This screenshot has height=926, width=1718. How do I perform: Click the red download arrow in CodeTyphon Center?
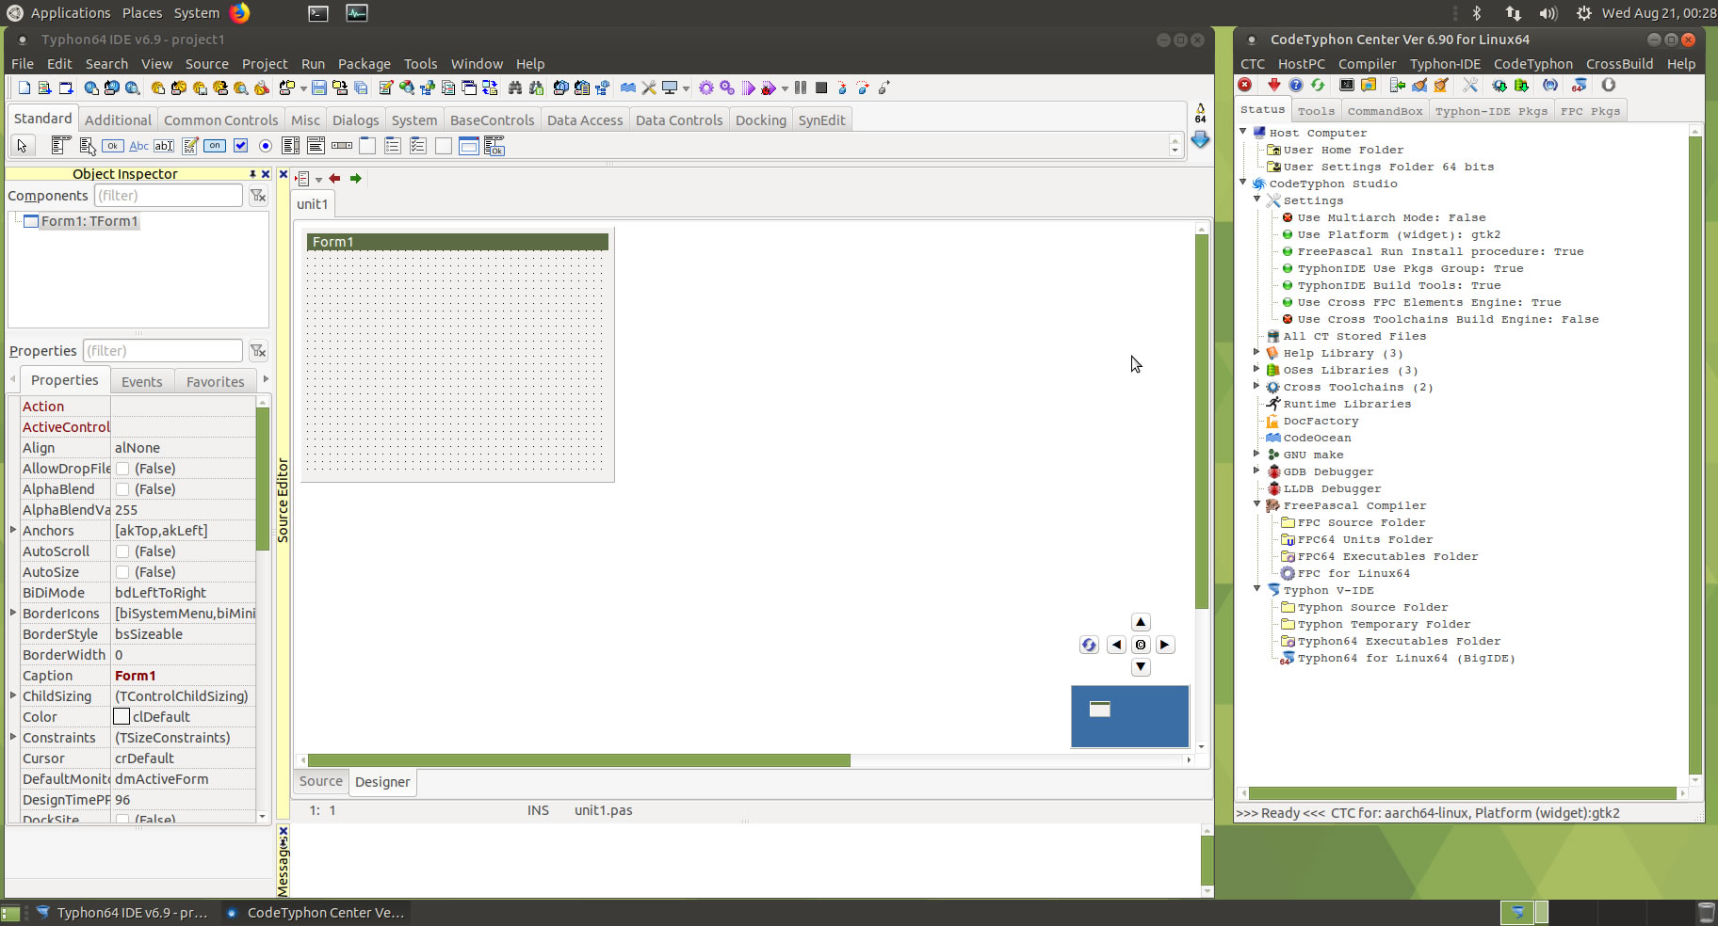1273,86
